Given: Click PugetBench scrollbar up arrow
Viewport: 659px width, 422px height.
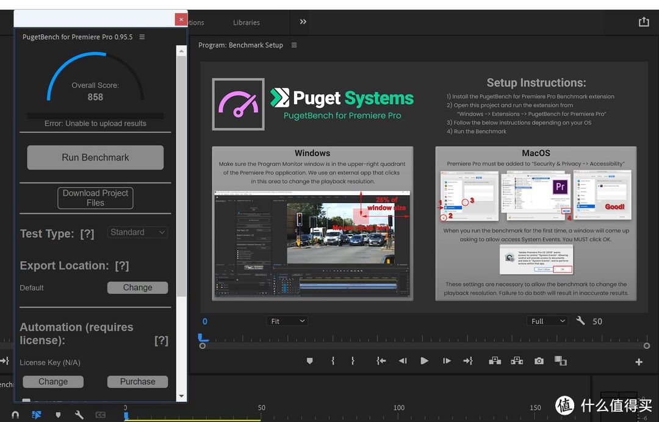Looking at the screenshot, I should [x=182, y=51].
